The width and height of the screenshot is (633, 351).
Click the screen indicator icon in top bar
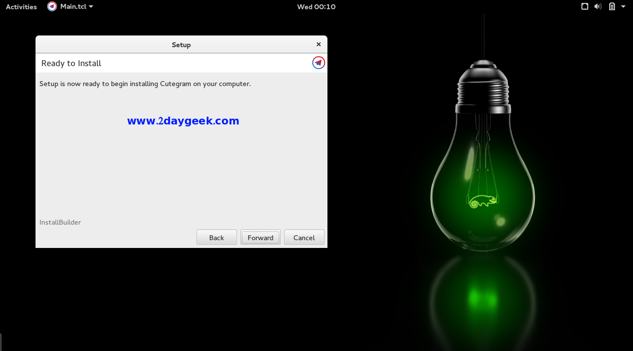point(585,7)
